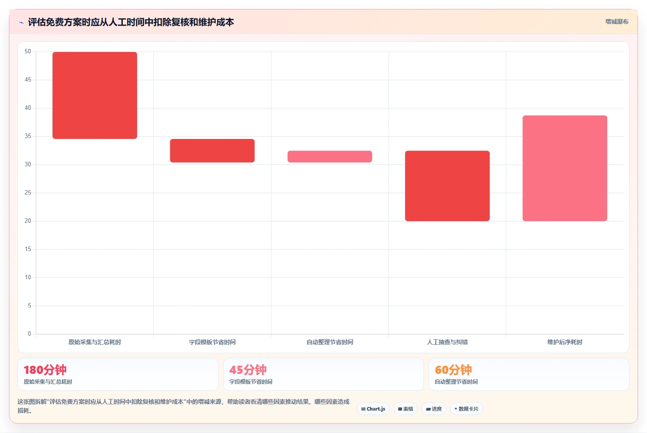Open the 45分钟 data card
Screen dimensions: 647x433
click(x=323, y=374)
